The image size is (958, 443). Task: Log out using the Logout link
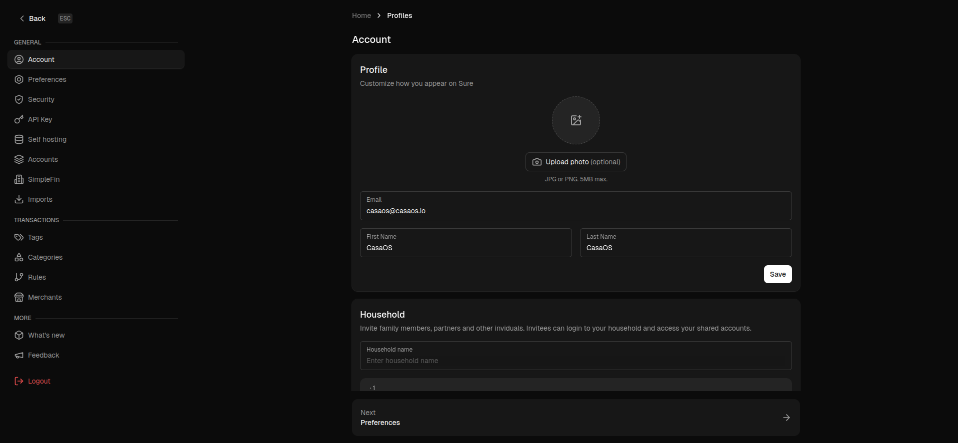coord(39,381)
